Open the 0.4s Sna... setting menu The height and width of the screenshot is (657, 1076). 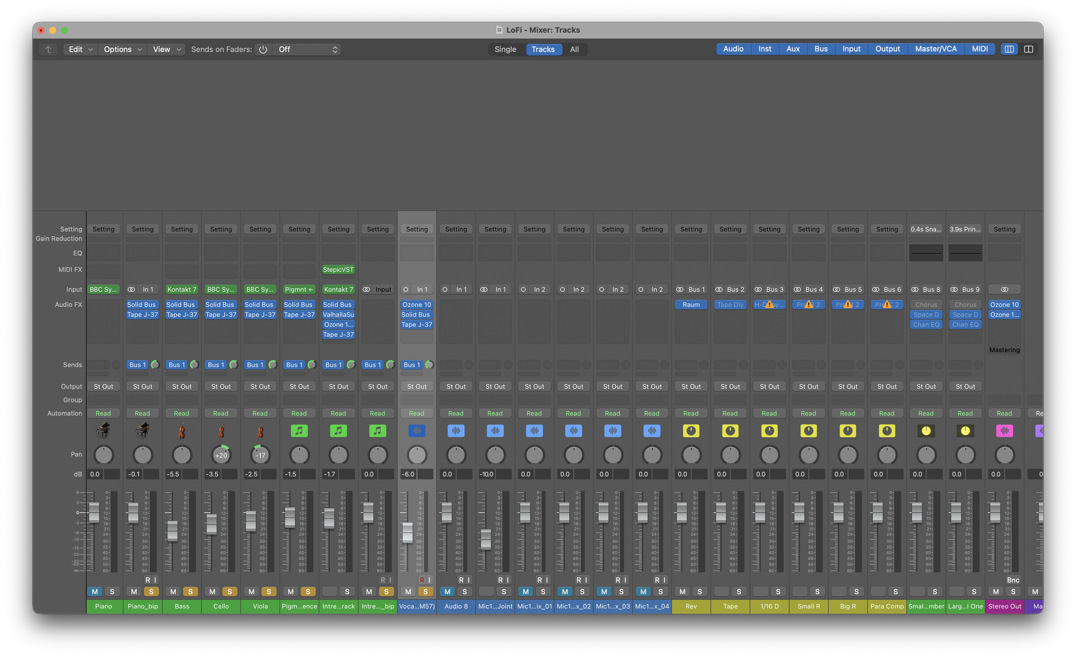click(926, 229)
